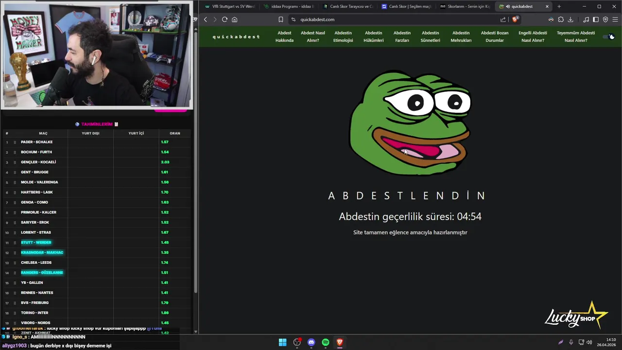Switch to VfB Stuttgart vs SV Werder tab
This screenshot has height=350, width=622.
[x=229, y=6]
